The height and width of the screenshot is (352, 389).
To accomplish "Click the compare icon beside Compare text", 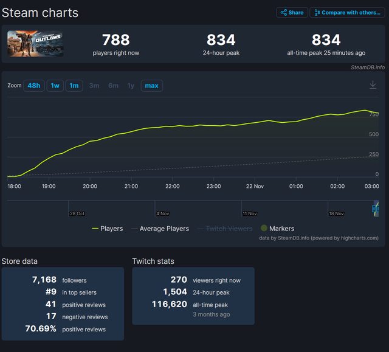I will (x=317, y=12).
